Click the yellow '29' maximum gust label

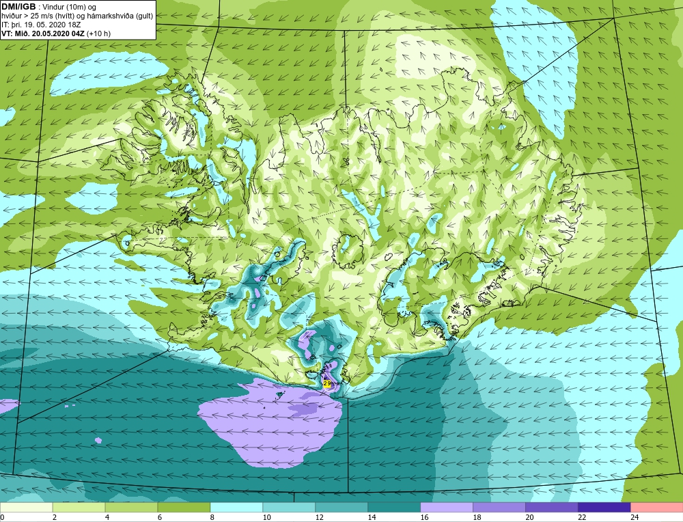pyautogui.click(x=327, y=383)
